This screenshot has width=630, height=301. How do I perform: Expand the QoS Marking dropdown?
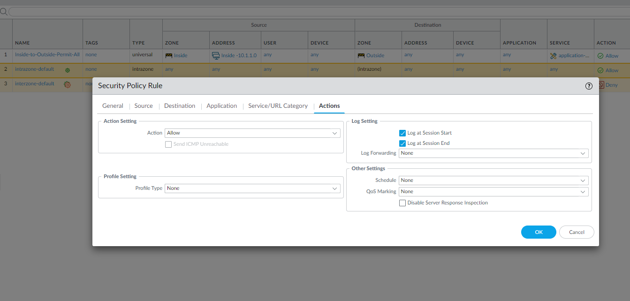point(493,192)
